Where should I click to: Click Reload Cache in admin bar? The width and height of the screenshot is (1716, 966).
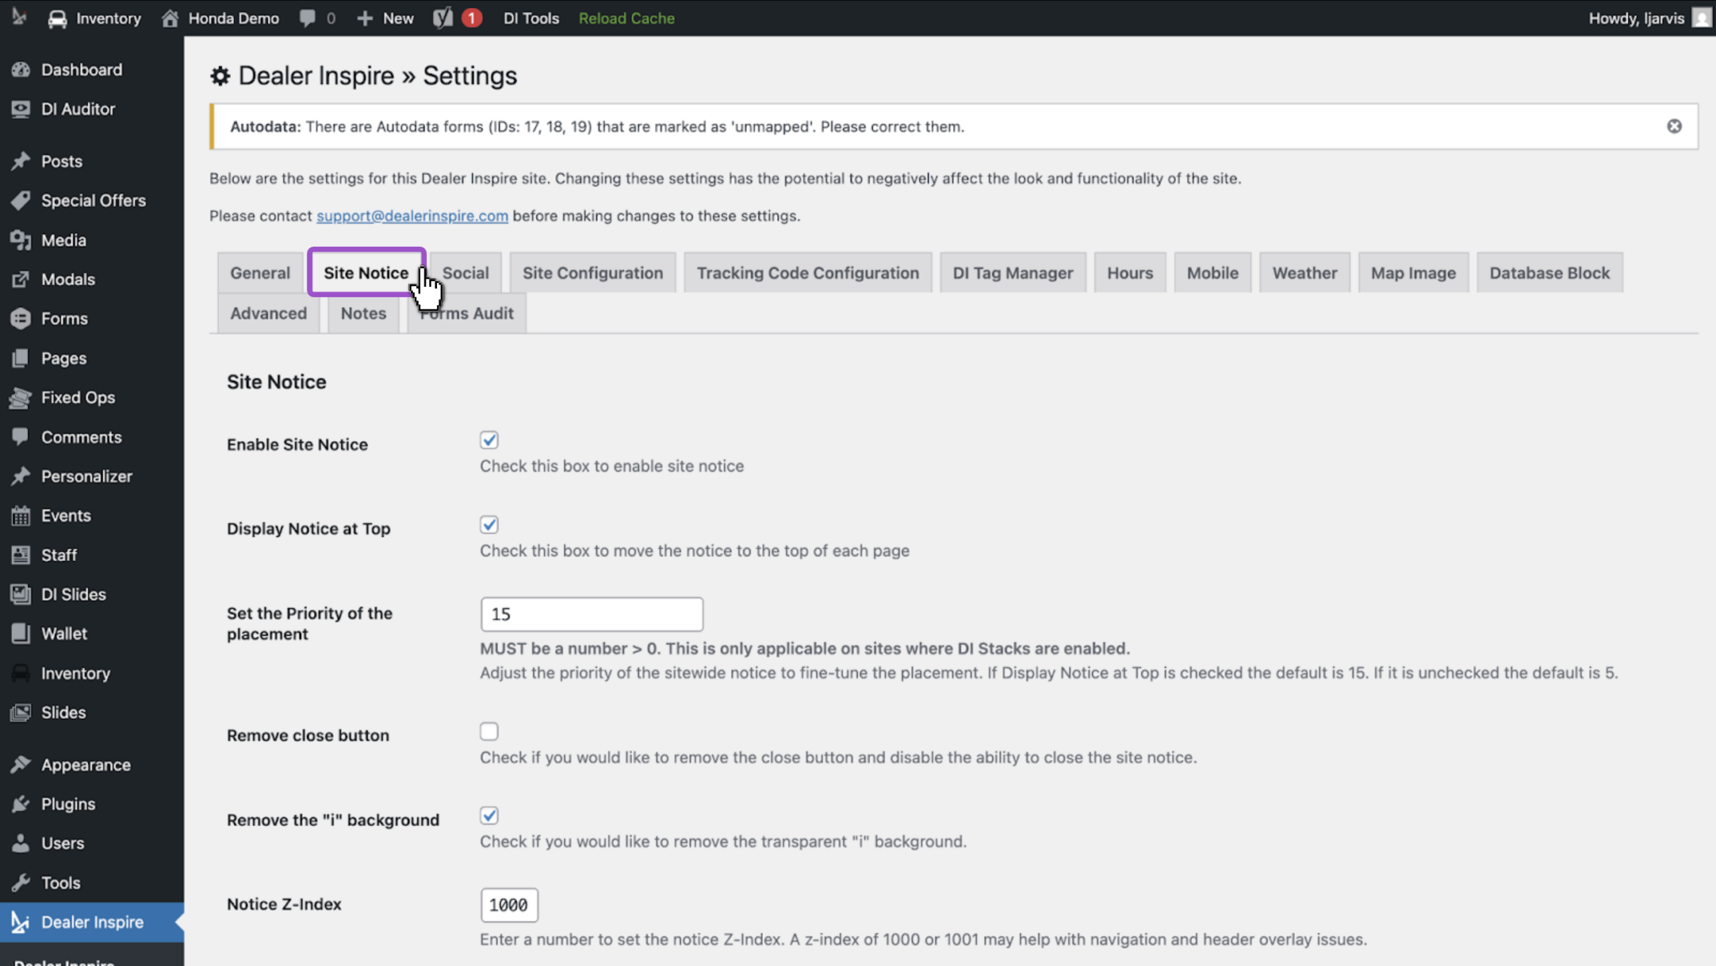coord(626,18)
